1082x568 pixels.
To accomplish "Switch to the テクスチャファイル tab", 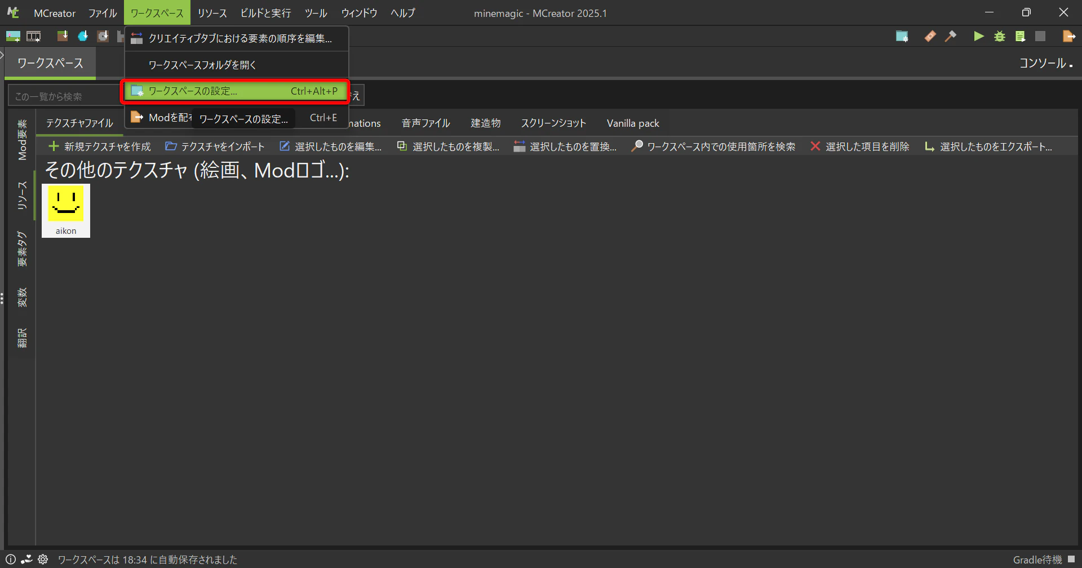I will [79, 123].
